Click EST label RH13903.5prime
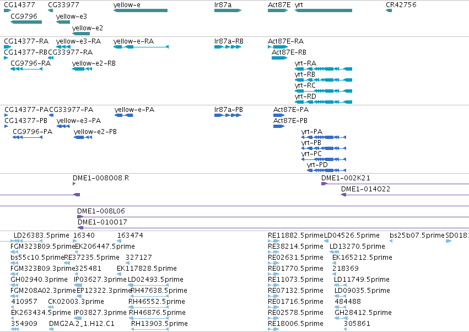The height and width of the screenshot is (332, 469). [159, 324]
